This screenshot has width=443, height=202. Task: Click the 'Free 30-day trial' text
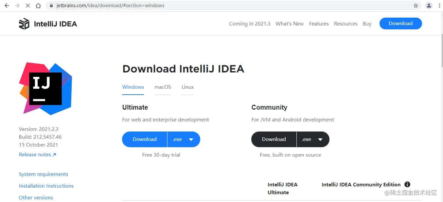(161, 155)
